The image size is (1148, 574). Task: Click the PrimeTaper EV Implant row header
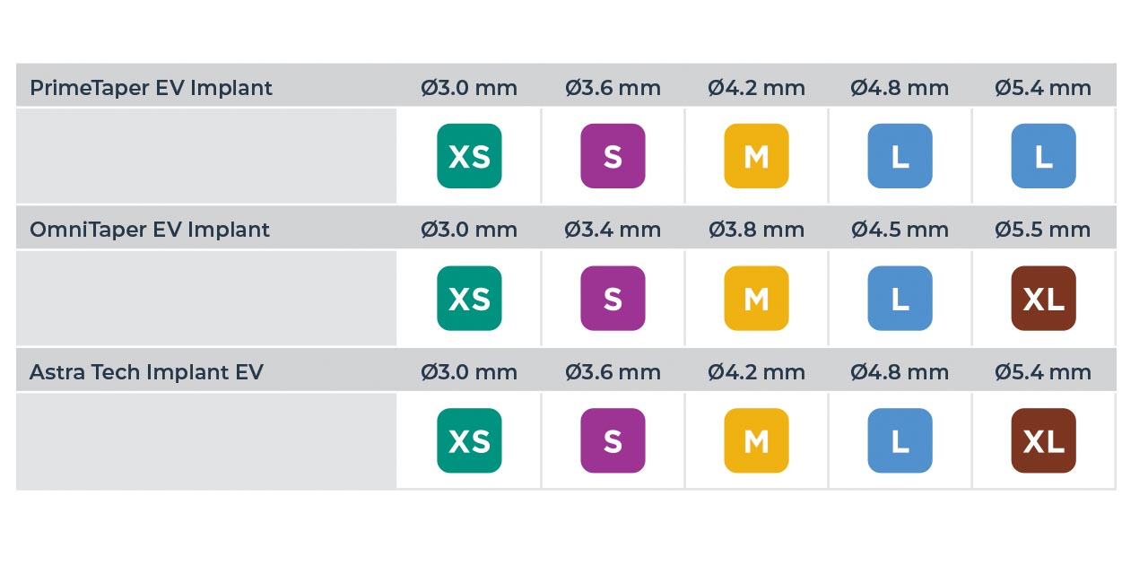pyautogui.click(x=151, y=88)
